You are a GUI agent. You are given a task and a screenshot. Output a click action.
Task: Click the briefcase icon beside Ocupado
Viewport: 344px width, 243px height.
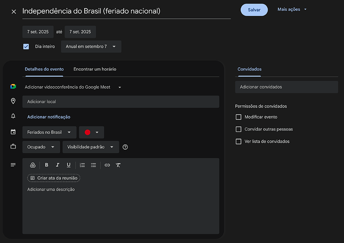coord(13,146)
